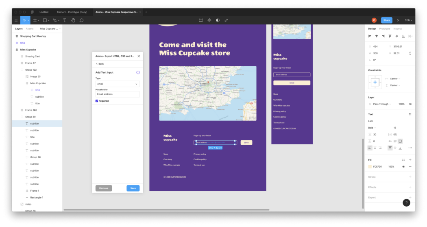Expand the Effects section plus
The width and height of the screenshot is (427, 227).
(410, 187)
